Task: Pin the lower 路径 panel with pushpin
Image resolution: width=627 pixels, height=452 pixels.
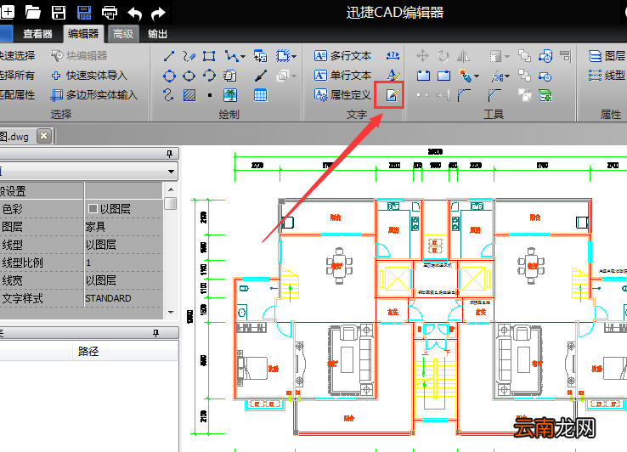Action: [155, 333]
